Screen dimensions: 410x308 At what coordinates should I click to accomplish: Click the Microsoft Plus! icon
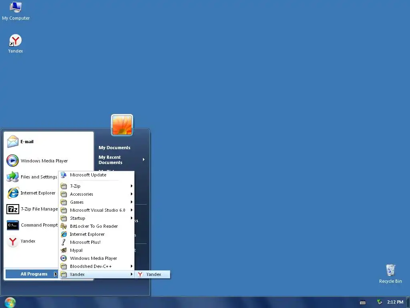pyautogui.click(x=64, y=242)
